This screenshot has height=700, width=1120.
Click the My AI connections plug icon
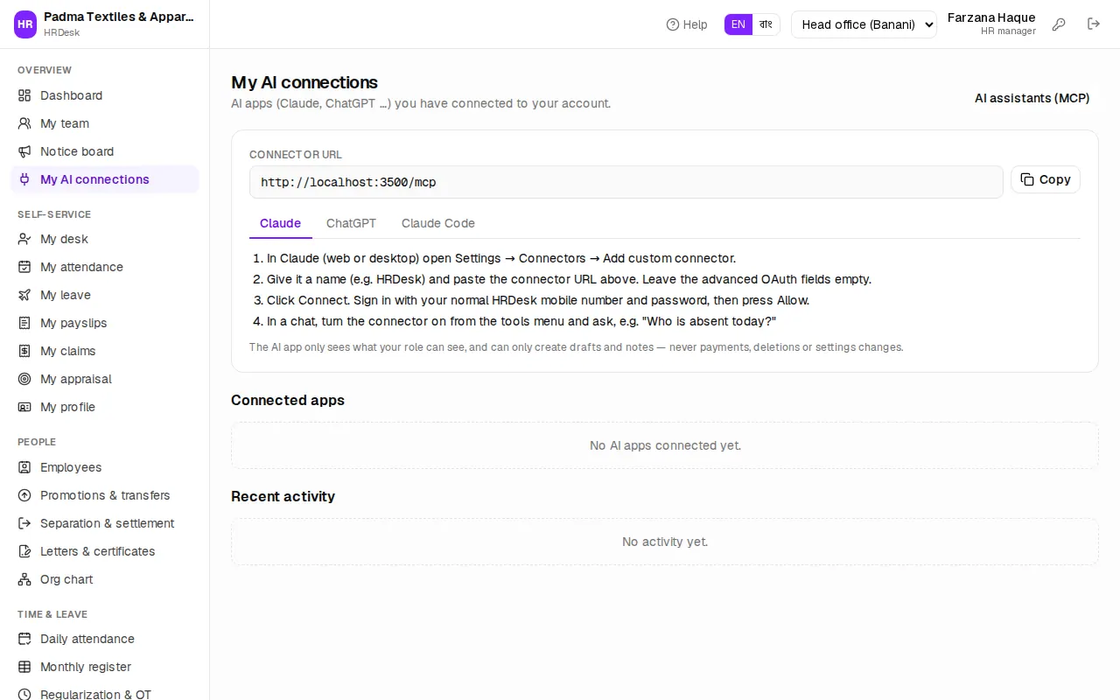pyautogui.click(x=24, y=179)
